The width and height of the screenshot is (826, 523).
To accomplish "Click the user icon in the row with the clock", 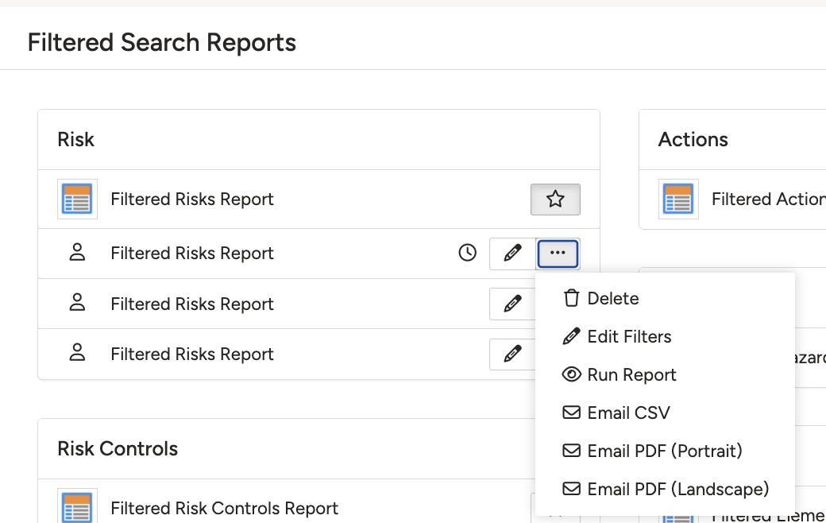I will pos(78,253).
